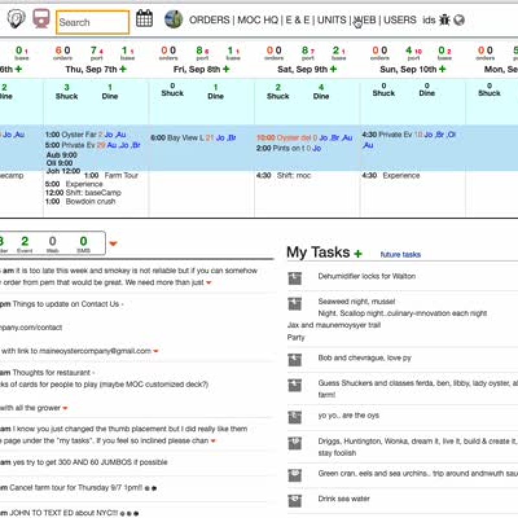This screenshot has height=518, width=518.
Task: Click Br on the Bay View event
Action: click(x=232, y=138)
